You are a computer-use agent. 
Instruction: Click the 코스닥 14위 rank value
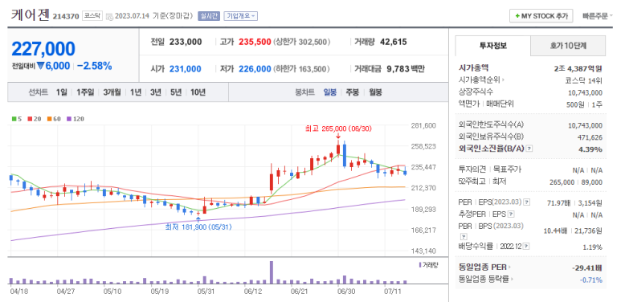(x=583, y=81)
